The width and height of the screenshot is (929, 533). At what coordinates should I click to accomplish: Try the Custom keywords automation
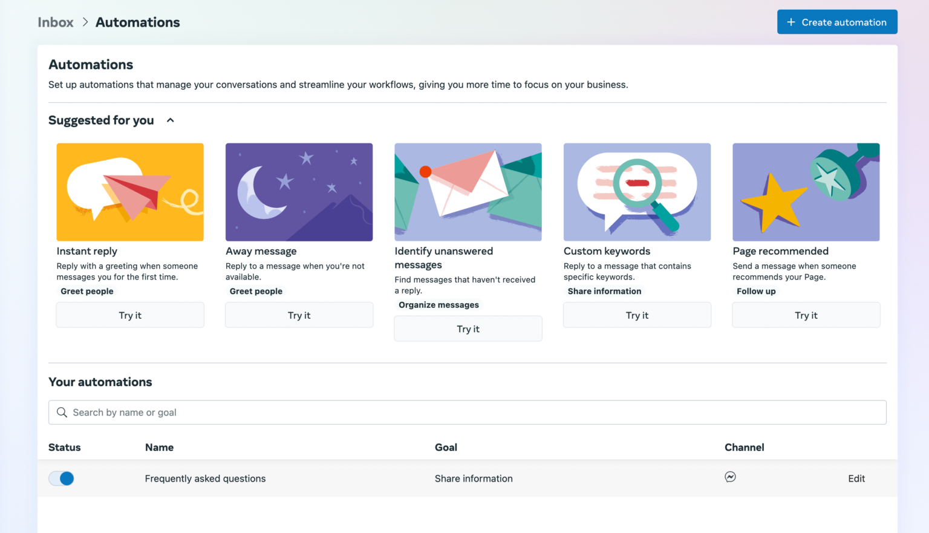click(x=637, y=315)
